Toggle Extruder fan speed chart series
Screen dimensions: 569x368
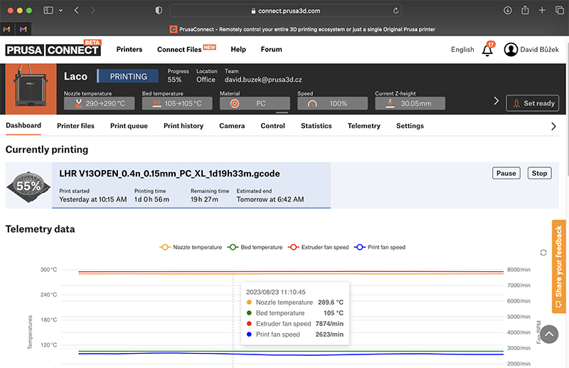click(x=318, y=247)
